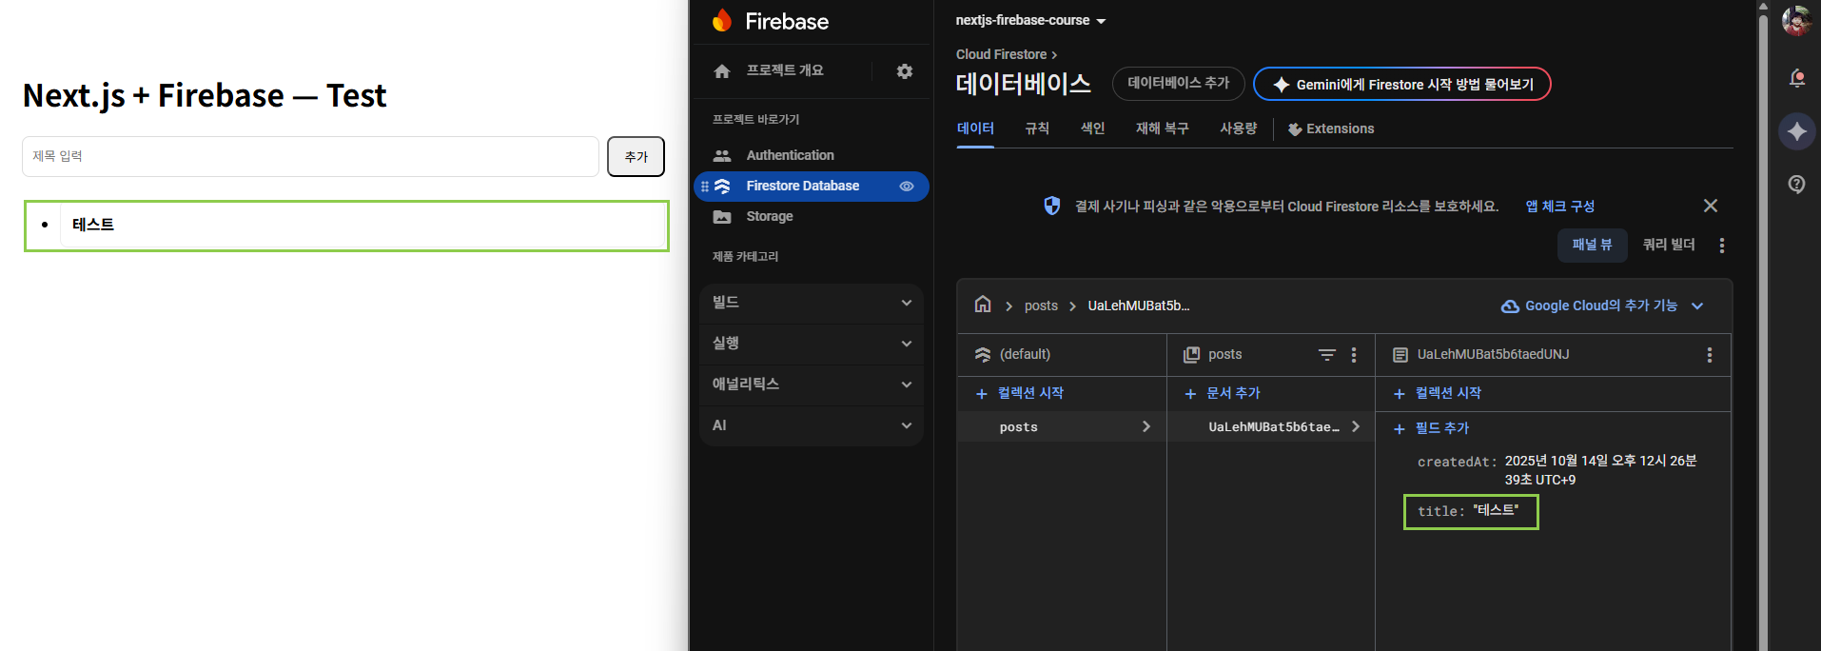Select the 패널 뷰 view
Viewport: 1821px width, 651px height.
[1593, 245]
